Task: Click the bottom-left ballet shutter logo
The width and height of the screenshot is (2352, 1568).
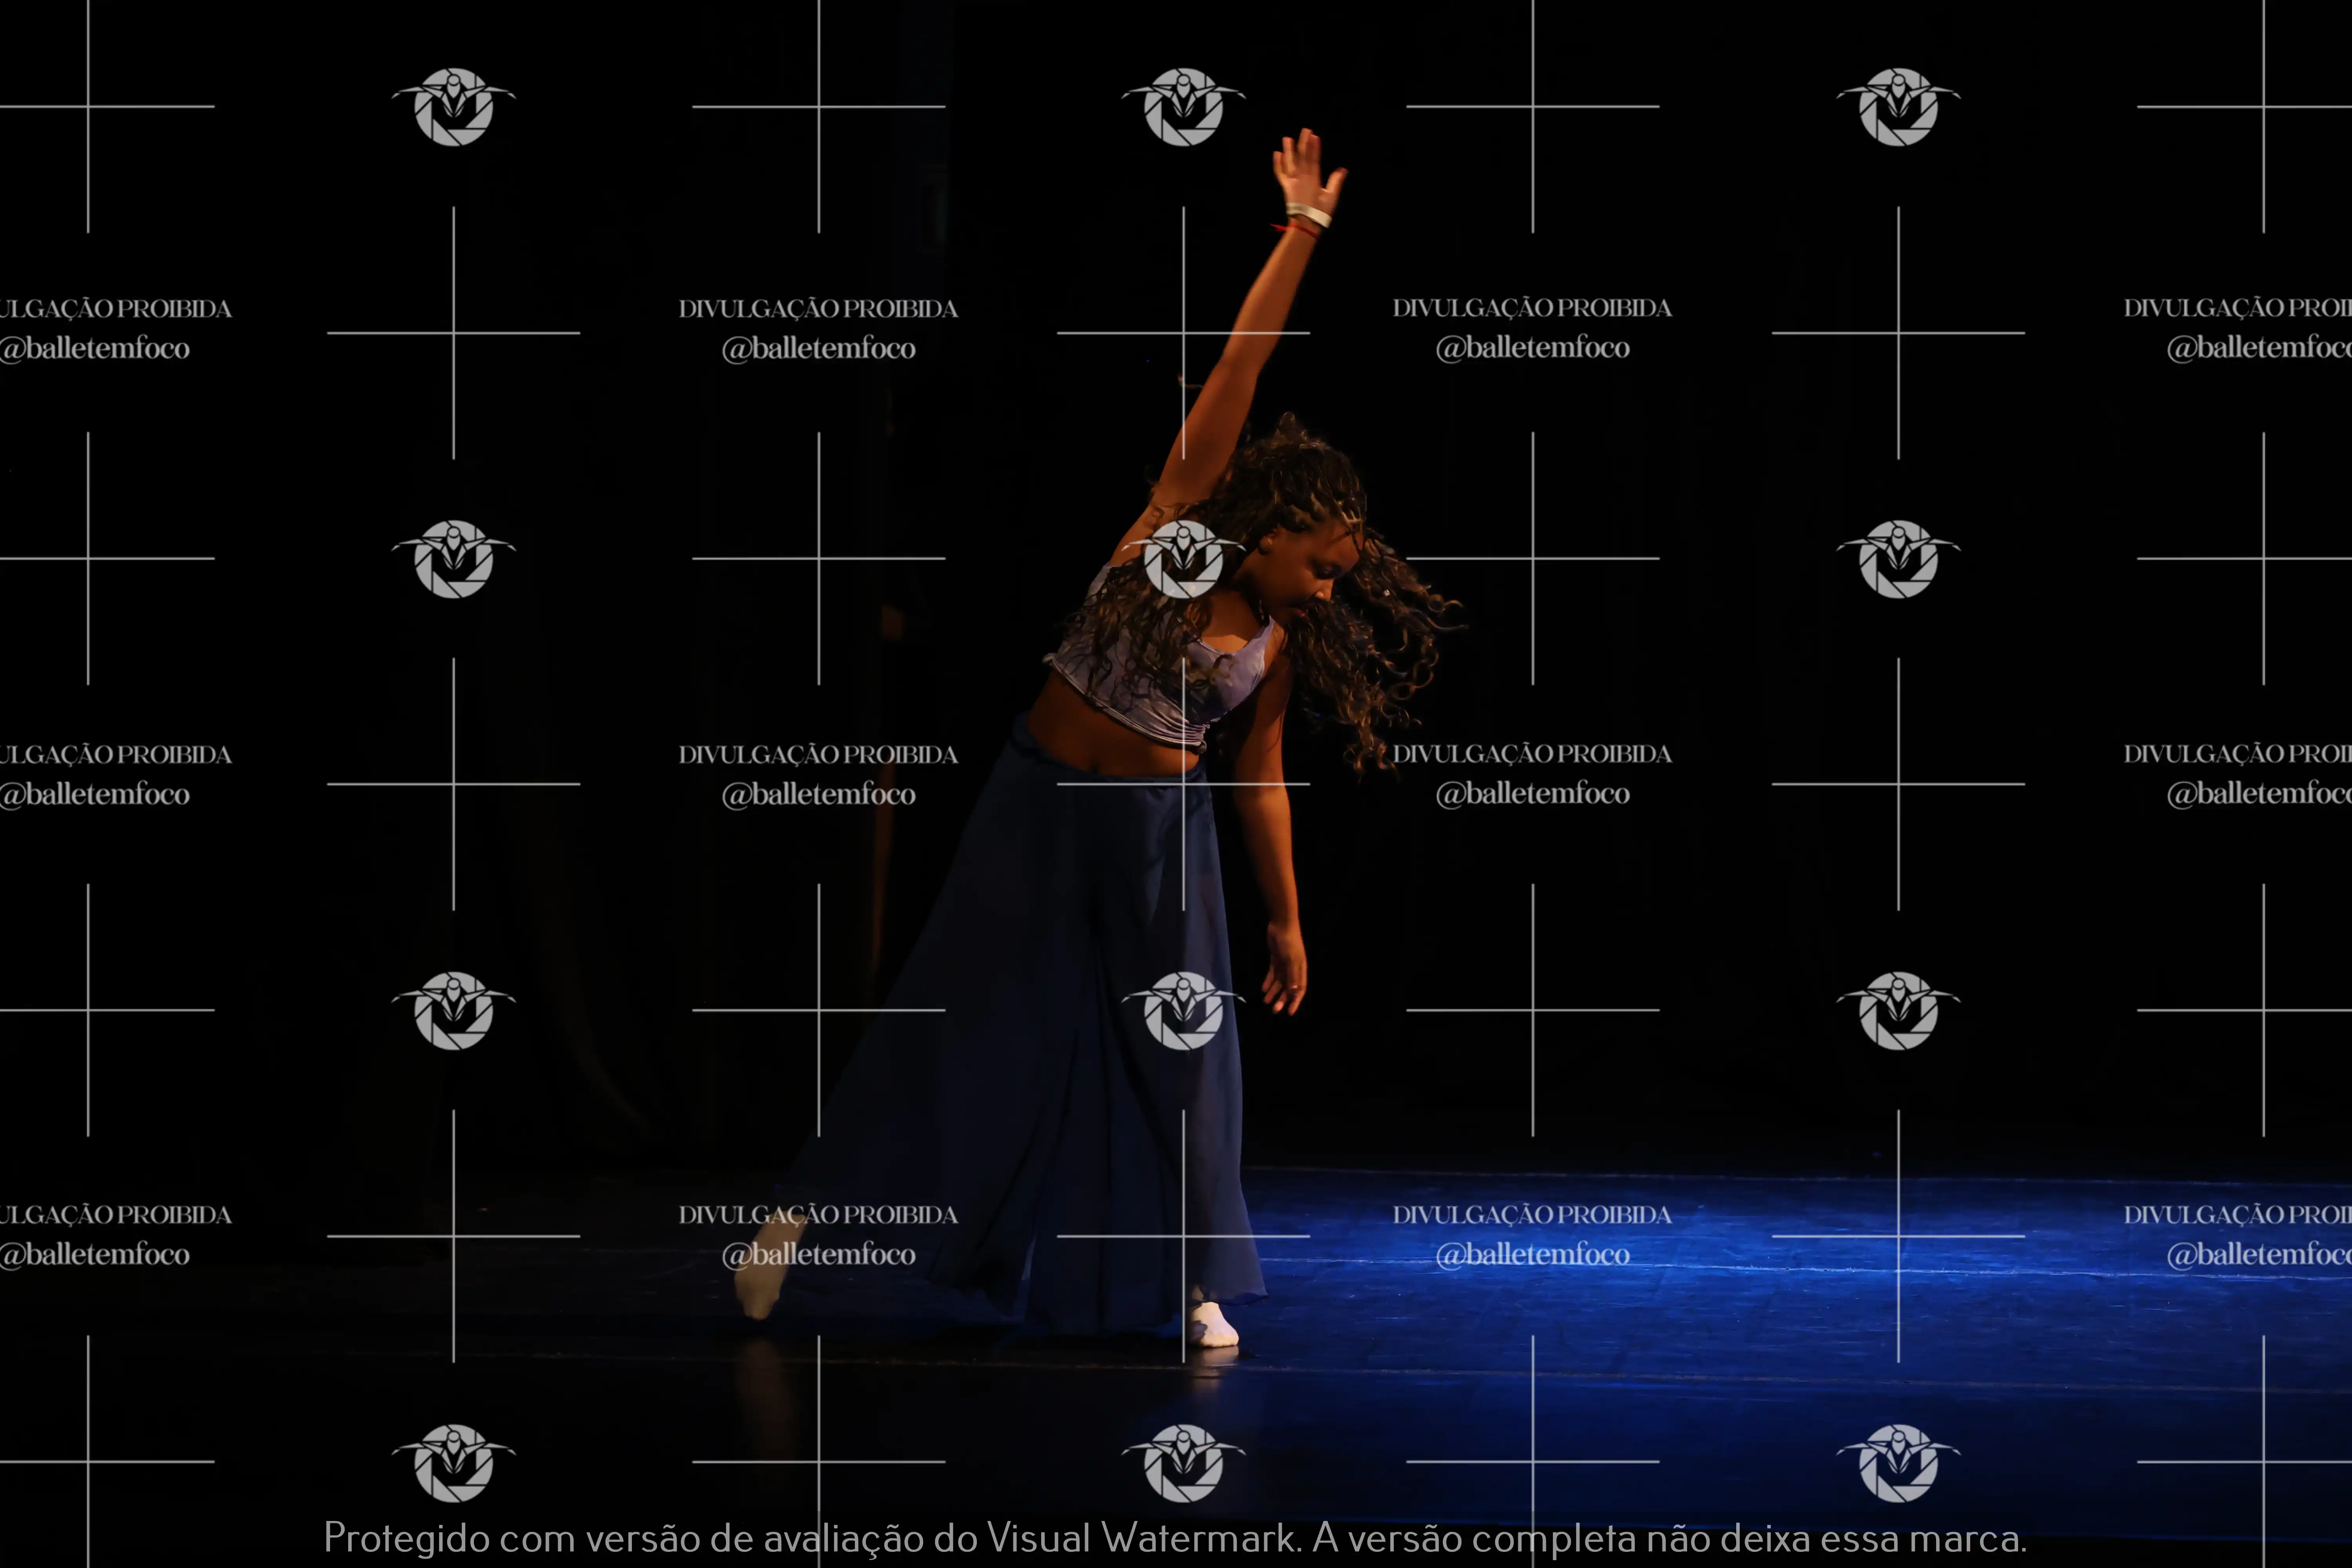Action: 454,1462
